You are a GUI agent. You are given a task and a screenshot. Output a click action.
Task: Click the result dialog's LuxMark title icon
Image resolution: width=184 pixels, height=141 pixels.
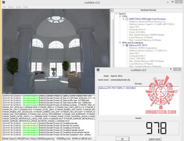(x=98, y=70)
